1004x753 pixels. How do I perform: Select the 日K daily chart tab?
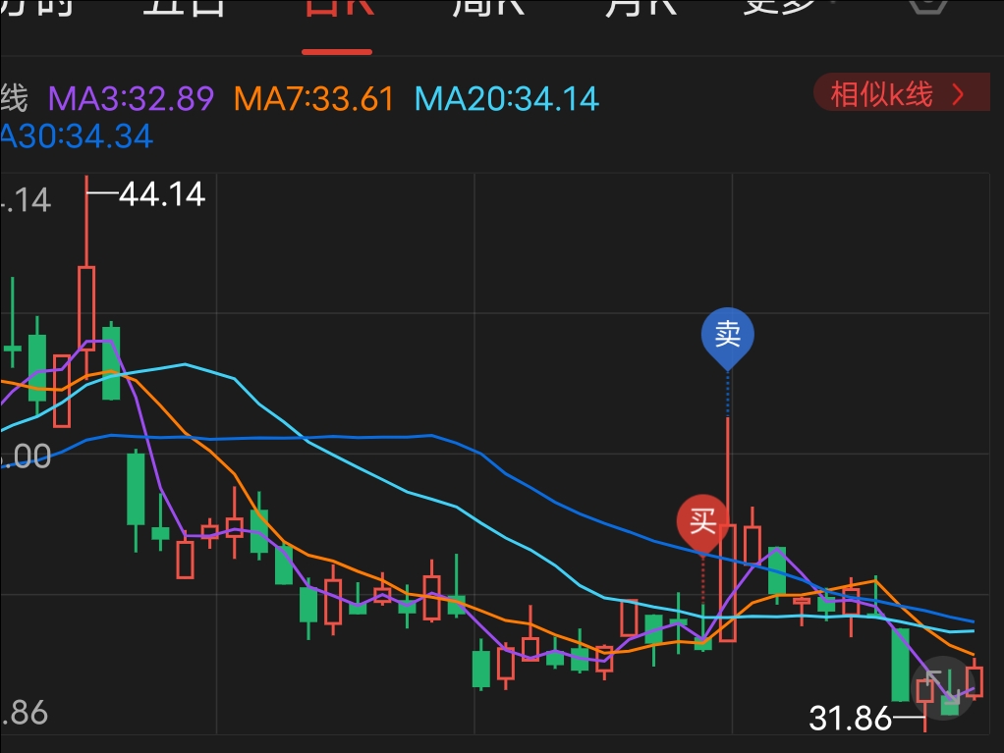(x=338, y=8)
